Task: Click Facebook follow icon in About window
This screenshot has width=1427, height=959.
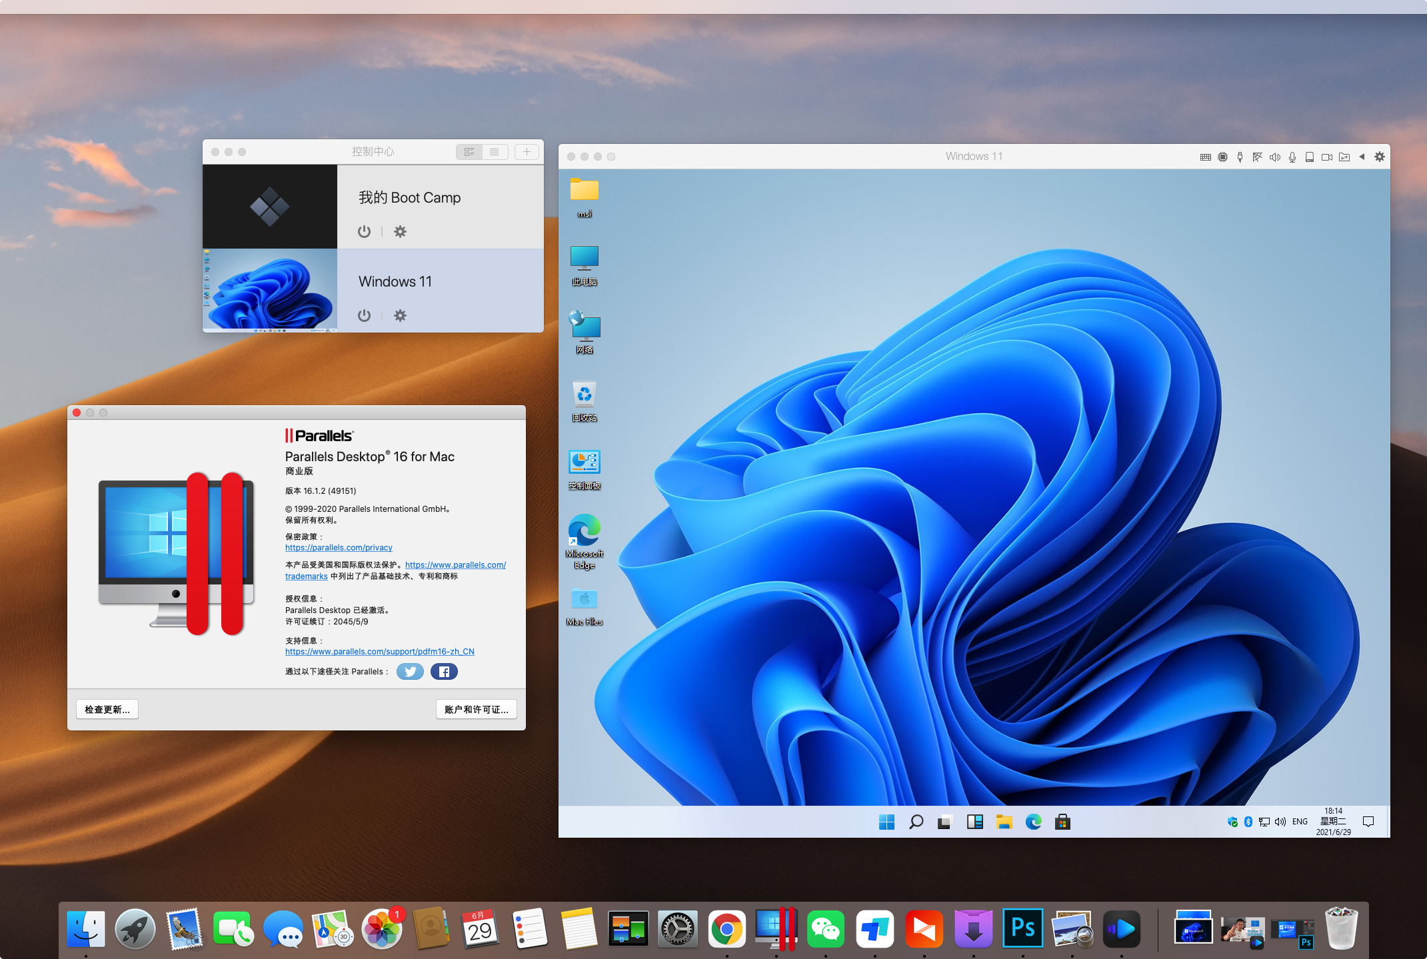Action: click(444, 672)
